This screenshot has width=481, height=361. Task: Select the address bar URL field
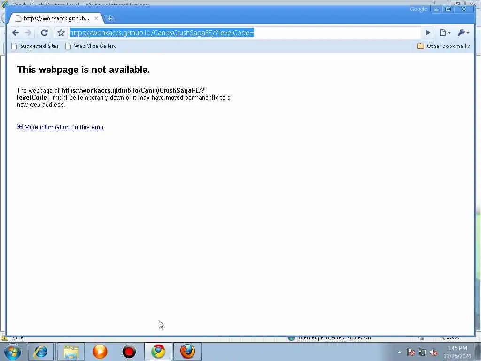[244, 32]
